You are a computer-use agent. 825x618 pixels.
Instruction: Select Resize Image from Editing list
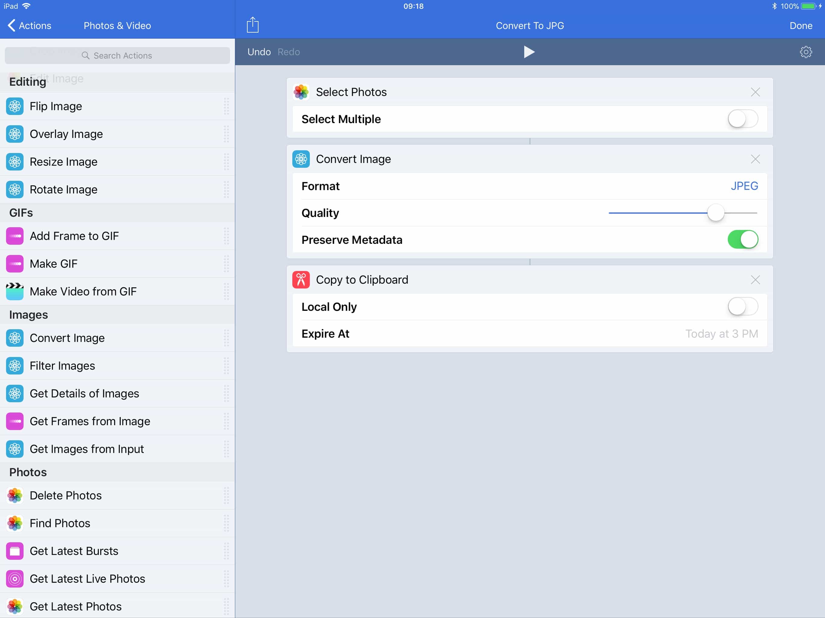coord(63,162)
